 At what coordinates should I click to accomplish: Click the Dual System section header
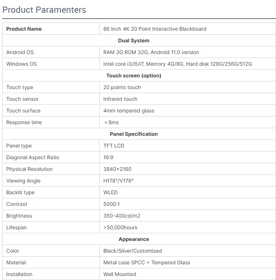coord(134,41)
